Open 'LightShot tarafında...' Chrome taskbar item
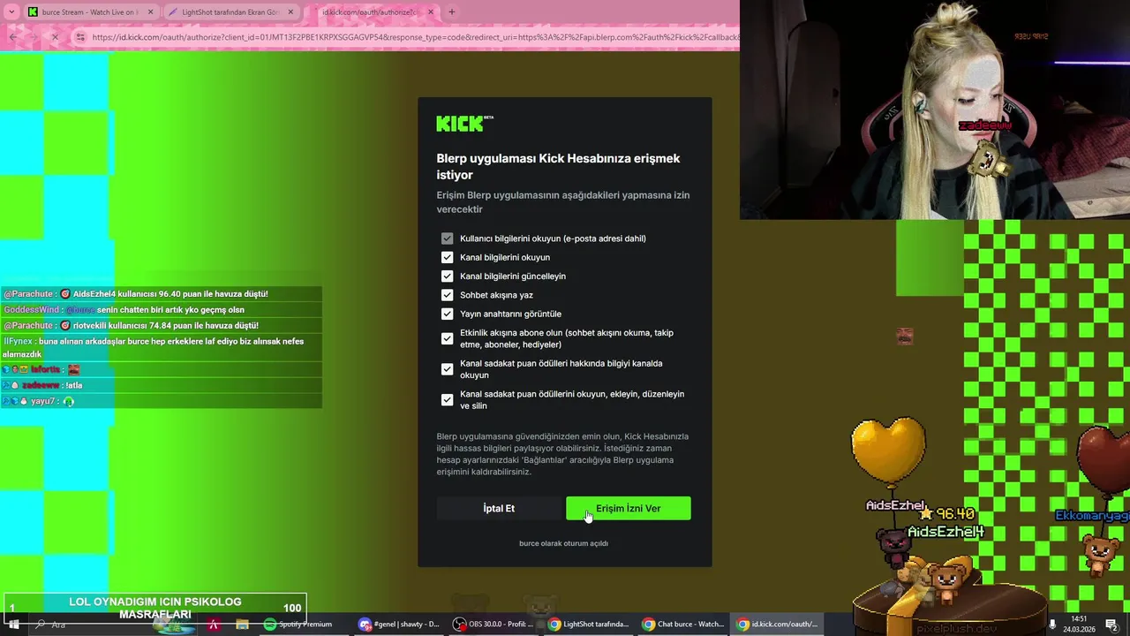1130x636 pixels. (589, 625)
